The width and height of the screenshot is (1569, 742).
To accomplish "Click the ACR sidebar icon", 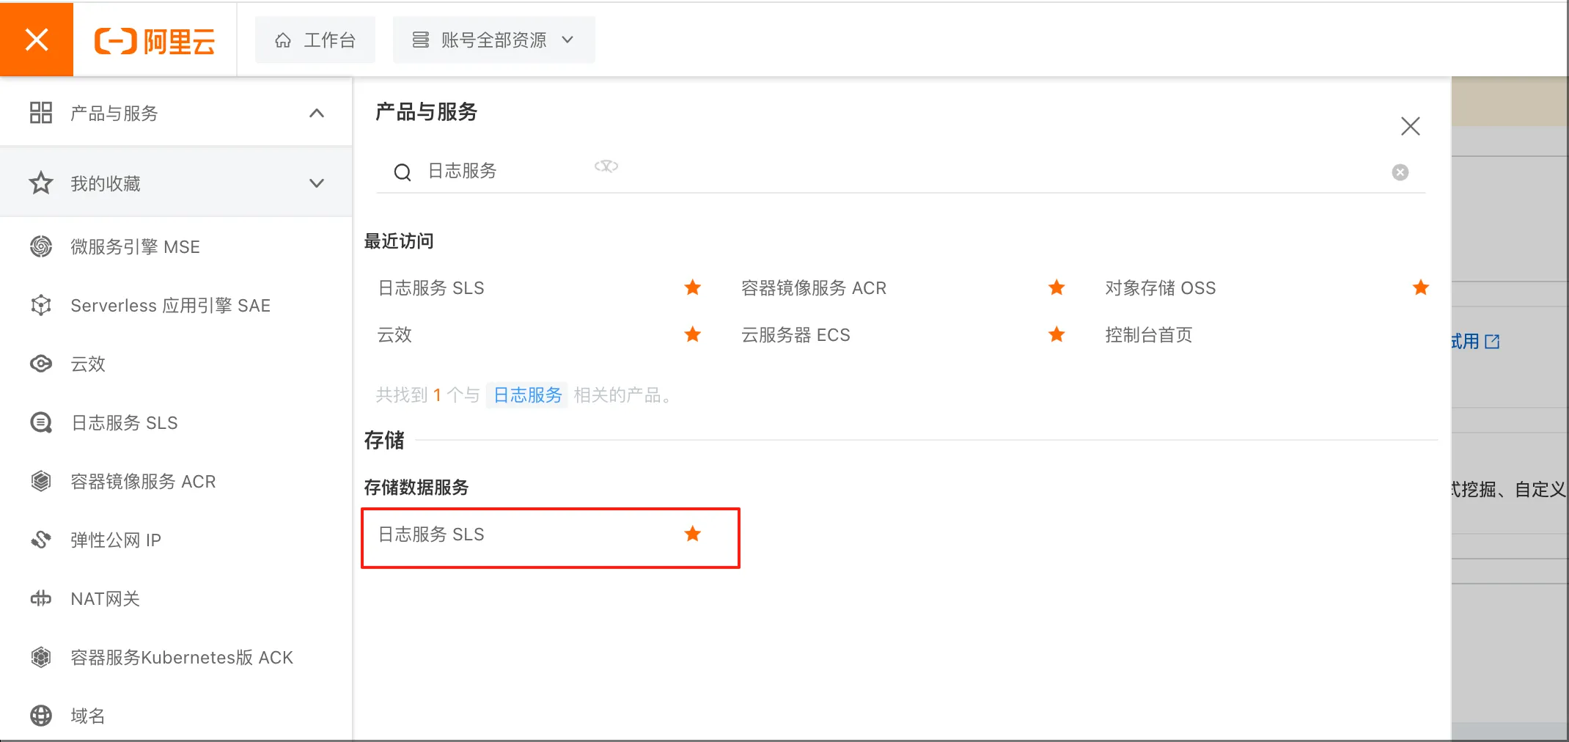I will 41,481.
